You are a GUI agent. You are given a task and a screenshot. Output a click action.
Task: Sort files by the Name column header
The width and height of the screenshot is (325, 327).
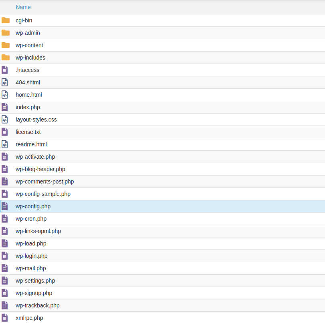[x=23, y=7]
